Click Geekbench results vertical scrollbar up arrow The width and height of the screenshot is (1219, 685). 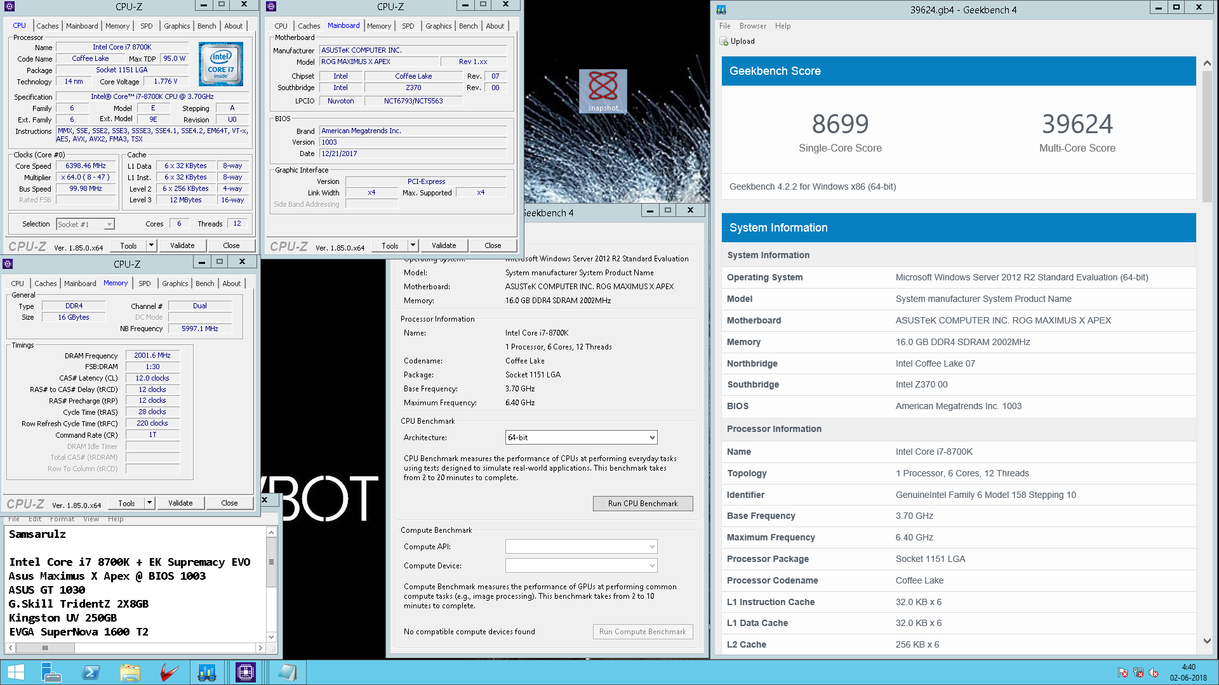tap(1207, 63)
